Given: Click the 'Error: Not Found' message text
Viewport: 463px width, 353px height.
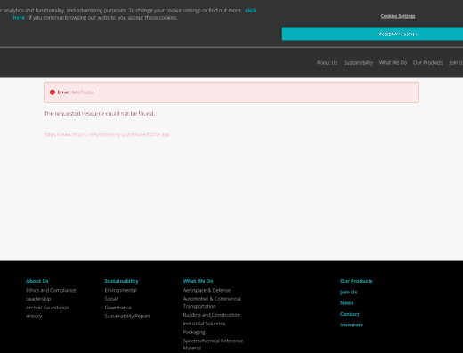Looking at the screenshot, I should pos(76,92).
